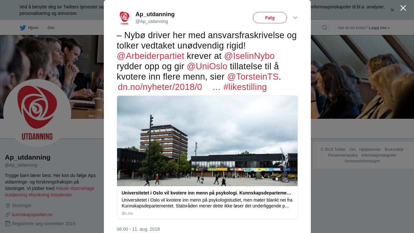Click calendar icon by registration date
The width and height of the screenshot is (414, 233).
coord(8,224)
